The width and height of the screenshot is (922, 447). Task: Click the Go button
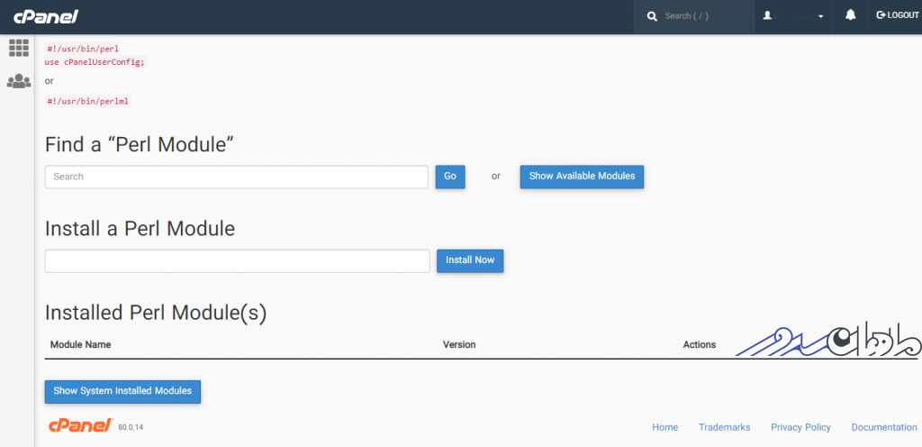coord(450,177)
